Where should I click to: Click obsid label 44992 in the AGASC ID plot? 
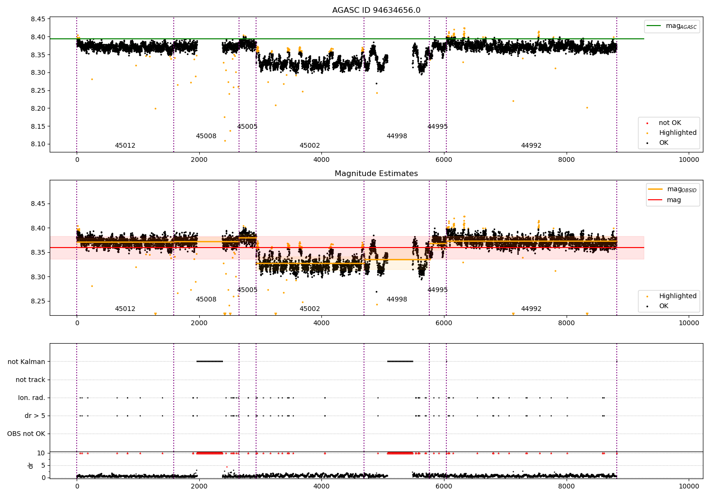[531, 146]
